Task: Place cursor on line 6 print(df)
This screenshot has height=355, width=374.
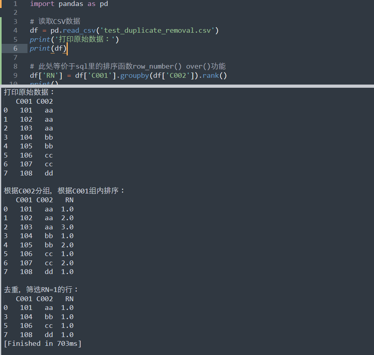Action: coord(48,48)
